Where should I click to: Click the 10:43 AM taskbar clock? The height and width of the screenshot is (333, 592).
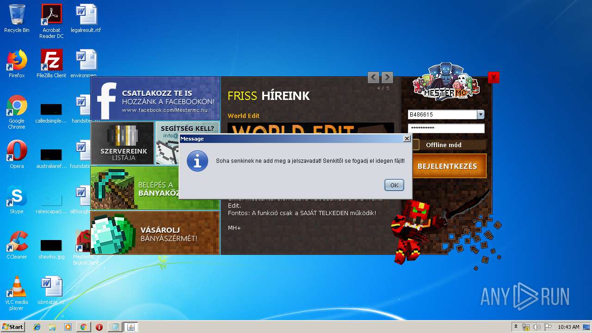tap(568, 327)
